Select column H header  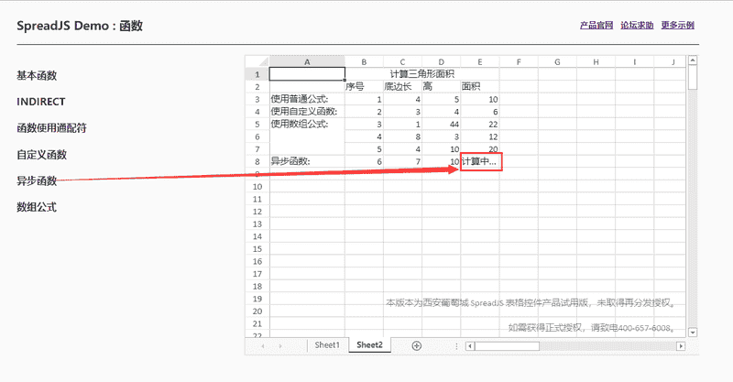coord(596,61)
